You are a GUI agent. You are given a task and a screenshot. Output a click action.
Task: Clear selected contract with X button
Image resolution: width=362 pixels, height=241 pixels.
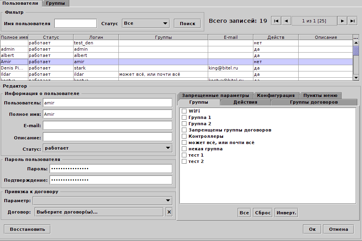169,212
